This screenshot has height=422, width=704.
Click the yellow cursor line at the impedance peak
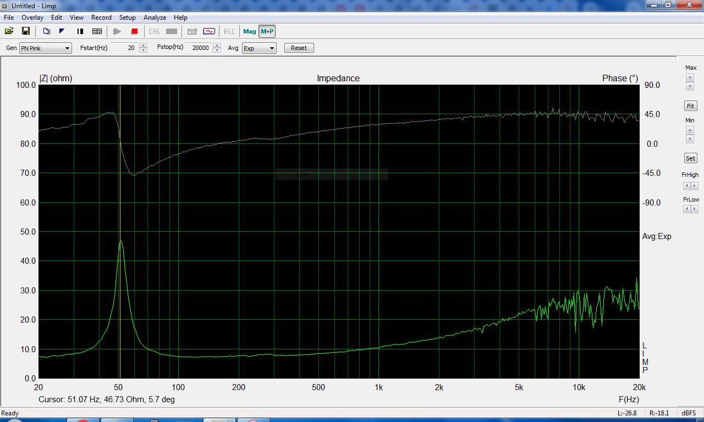pyautogui.click(x=120, y=231)
